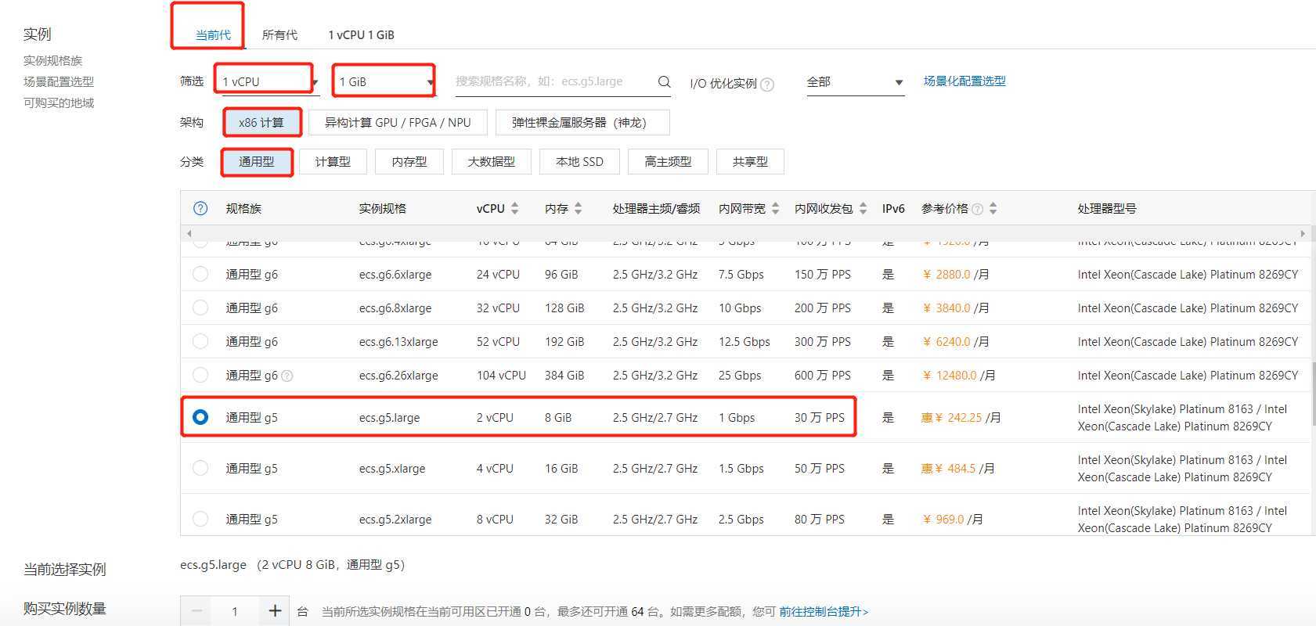Viewport: 1316px width, 626px height.
Task: Click the 规格族 column header
Action: coord(243,209)
